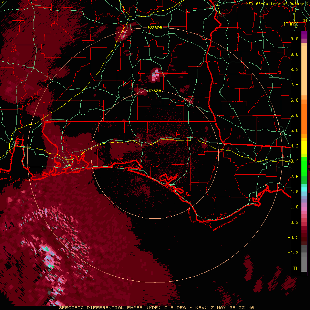Click the [PHAS] units label
The width and height of the screenshot is (310, 310).
(x=291, y=24)
